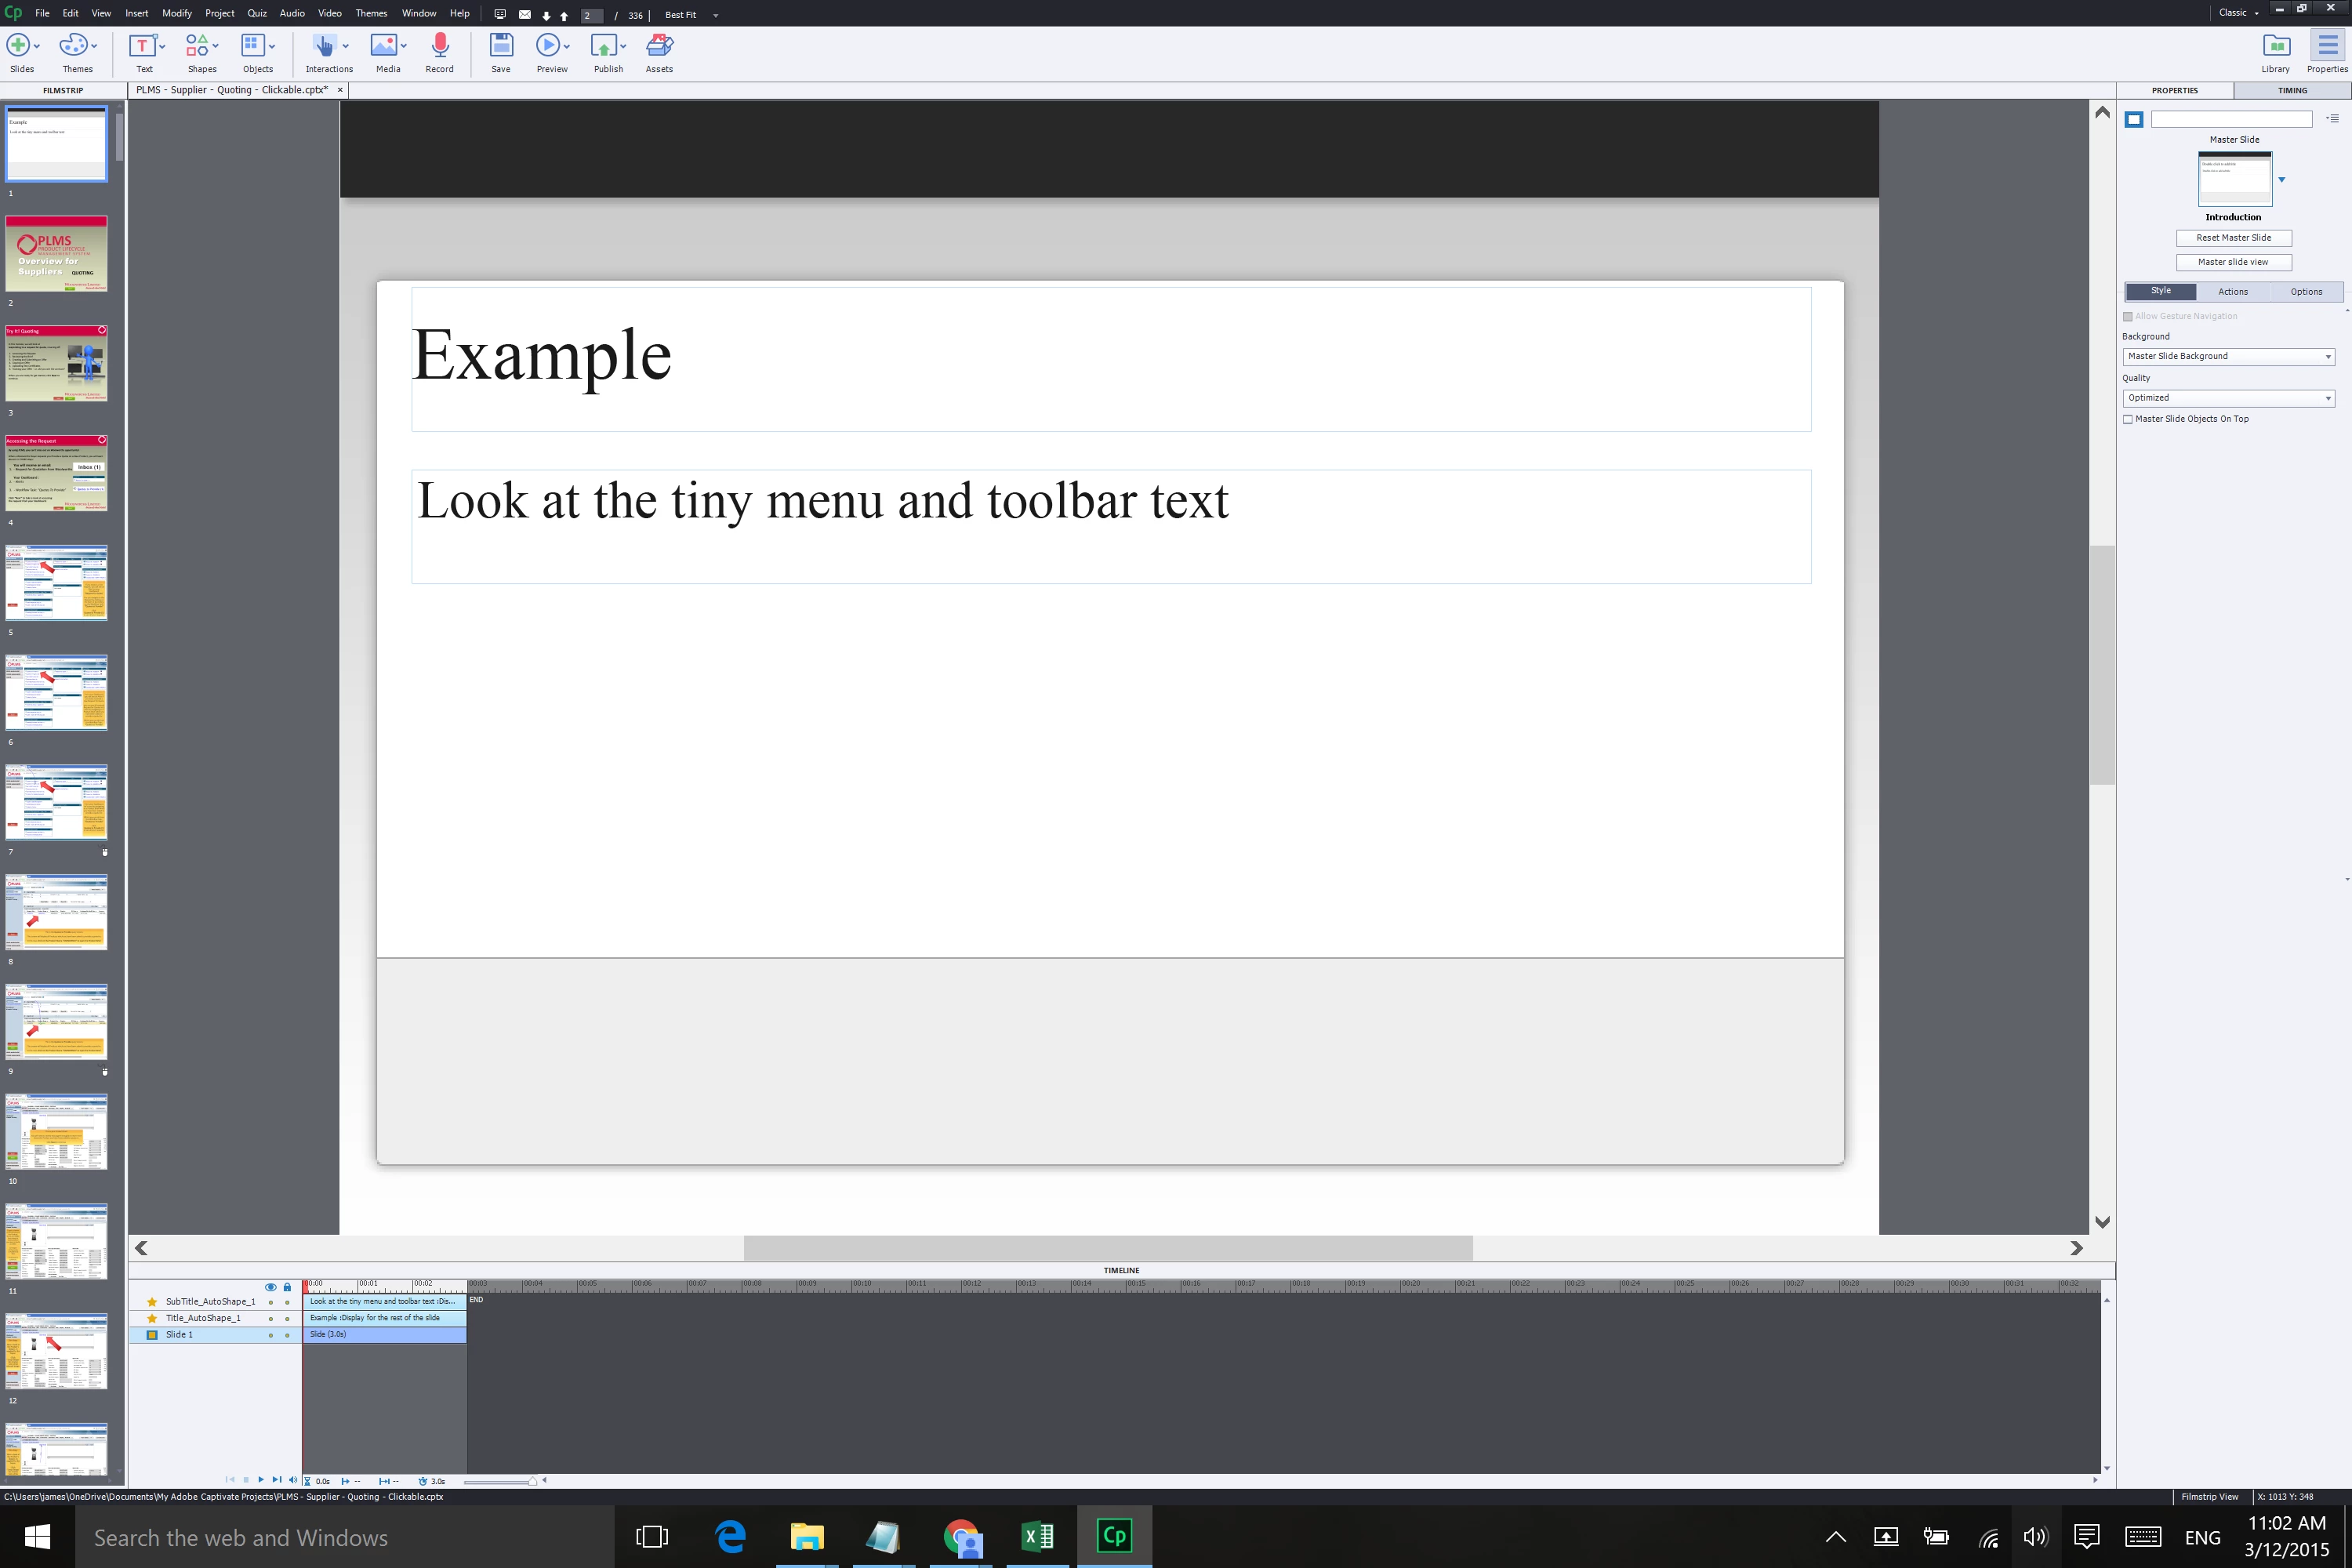Click Reset Master Slide button
Screen dimensions: 2352x1568
[2233, 238]
